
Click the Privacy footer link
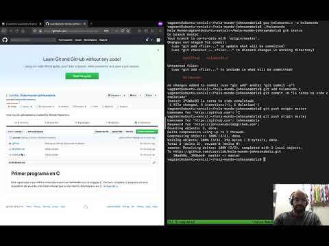[37, 206]
